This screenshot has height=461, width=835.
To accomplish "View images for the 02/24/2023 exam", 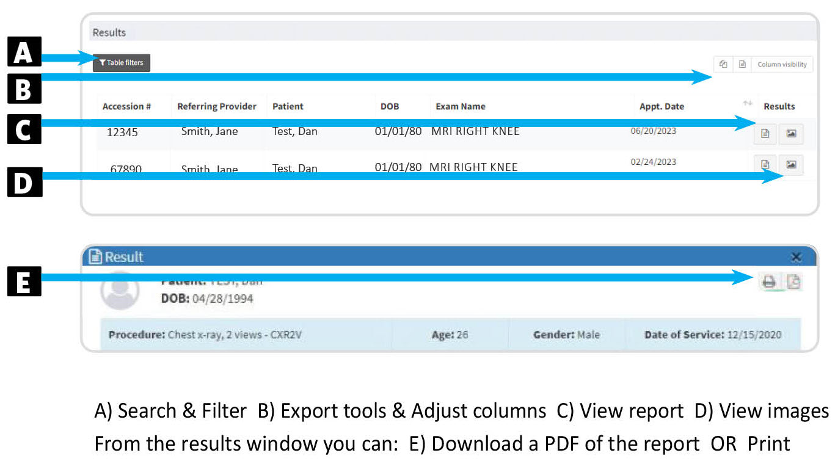I will point(791,164).
